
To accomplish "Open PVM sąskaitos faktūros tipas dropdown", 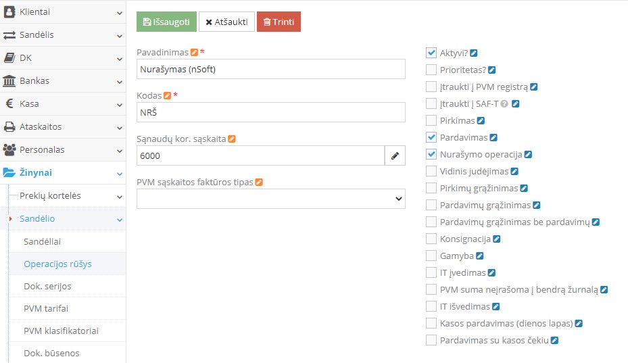I will (x=270, y=199).
